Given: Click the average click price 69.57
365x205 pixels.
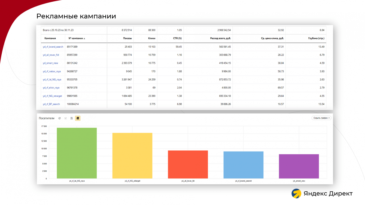Looking at the screenshot, I should [x=281, y=88].
